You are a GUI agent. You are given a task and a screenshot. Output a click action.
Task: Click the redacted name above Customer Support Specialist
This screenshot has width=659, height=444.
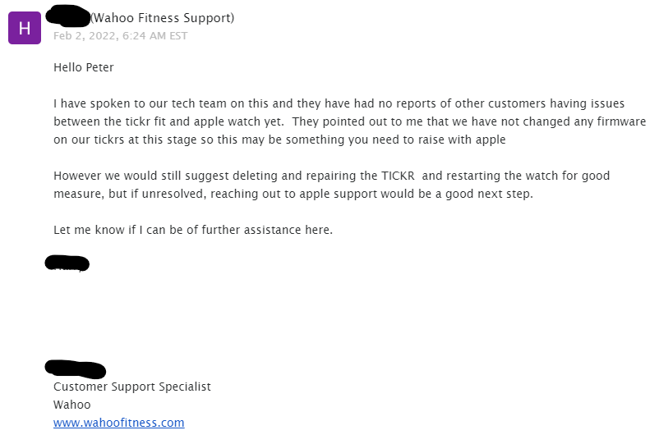(x=76, y=369)
